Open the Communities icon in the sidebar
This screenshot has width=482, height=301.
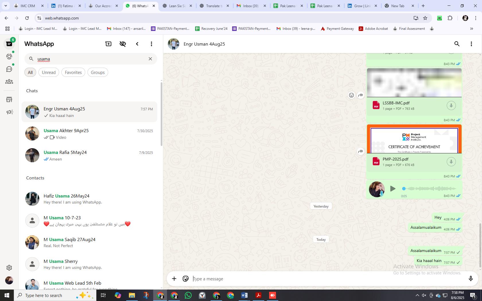9,82
